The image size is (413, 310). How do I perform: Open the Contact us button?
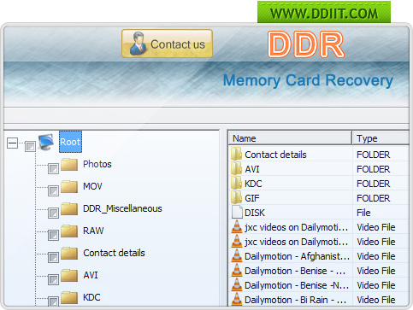pos(167,44)
